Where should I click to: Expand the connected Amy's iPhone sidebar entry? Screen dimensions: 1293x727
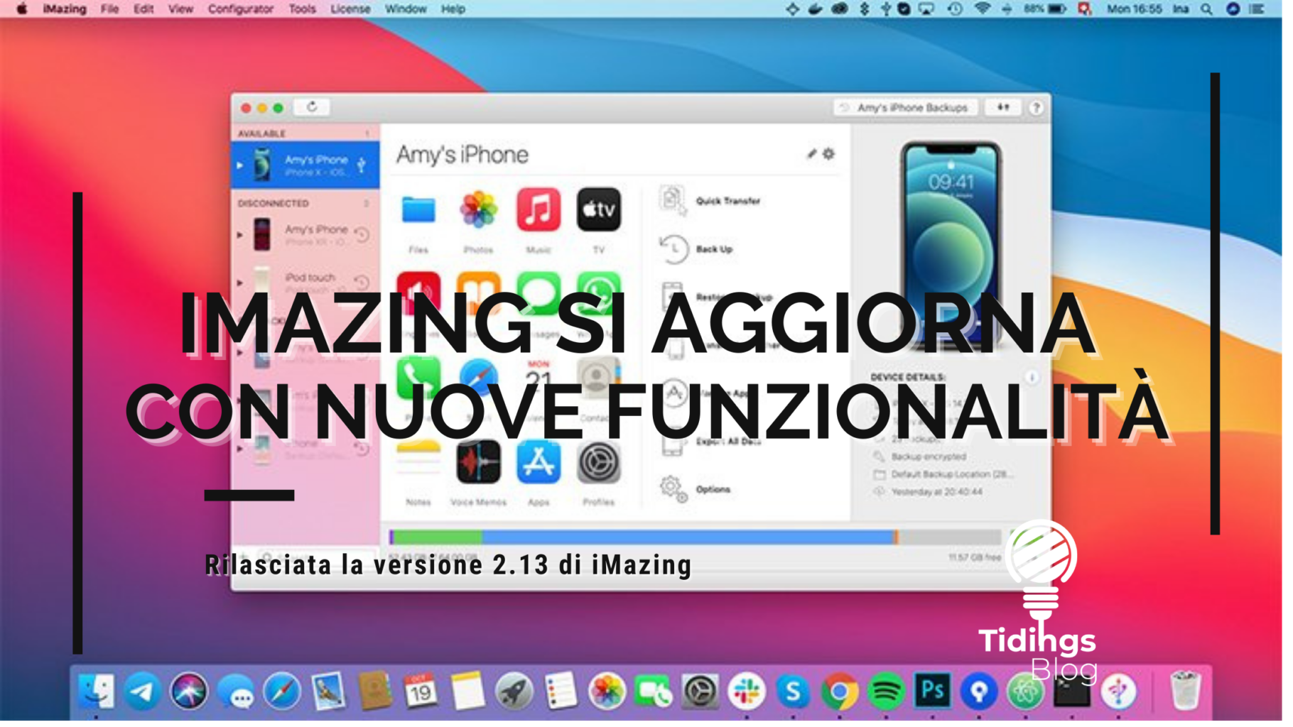pyautogui.click(x=242, y=167)
